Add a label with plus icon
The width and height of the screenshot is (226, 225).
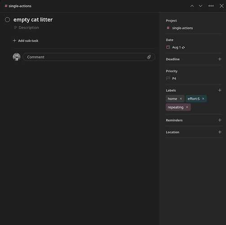[x=220, y=90]
